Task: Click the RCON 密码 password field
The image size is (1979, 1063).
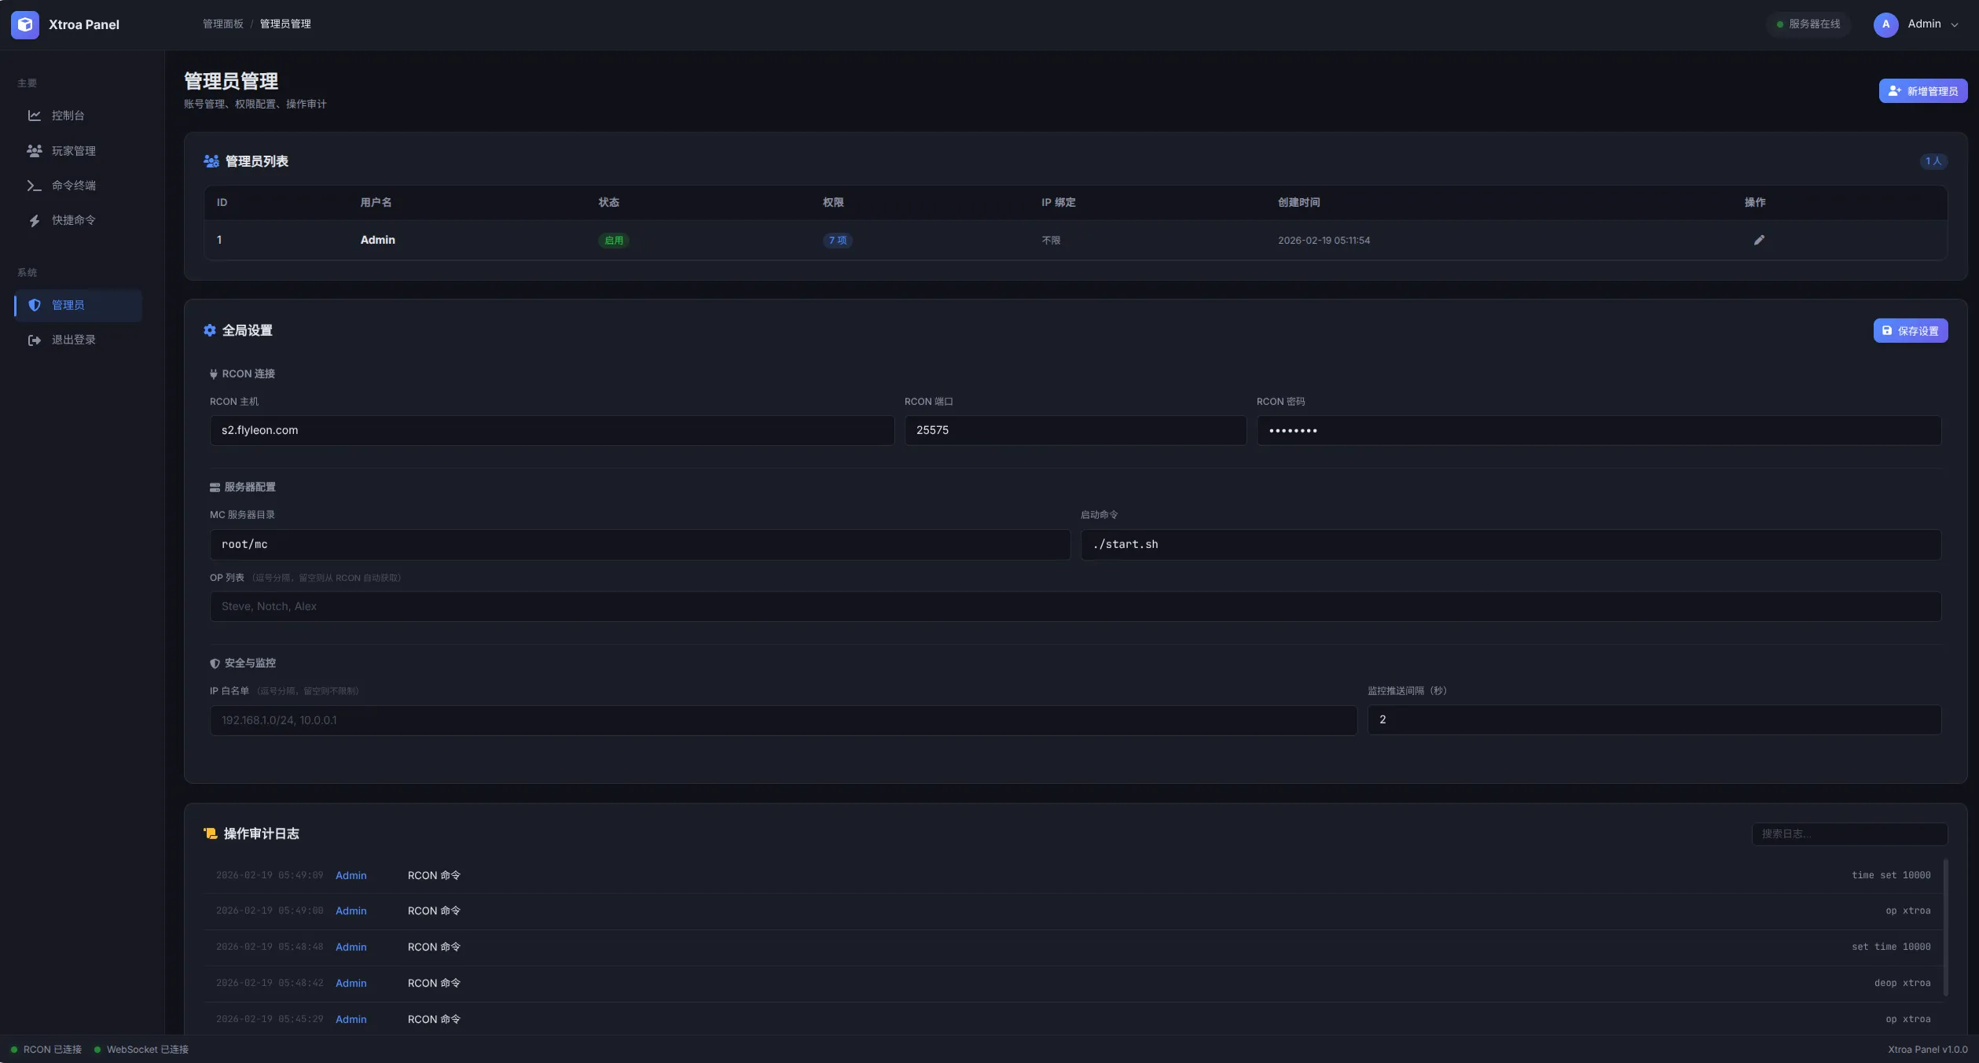Action: [x=1598, y=430]
